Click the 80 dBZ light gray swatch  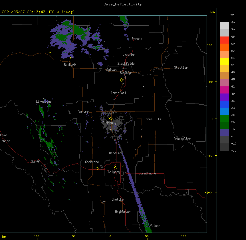(224, 26)
